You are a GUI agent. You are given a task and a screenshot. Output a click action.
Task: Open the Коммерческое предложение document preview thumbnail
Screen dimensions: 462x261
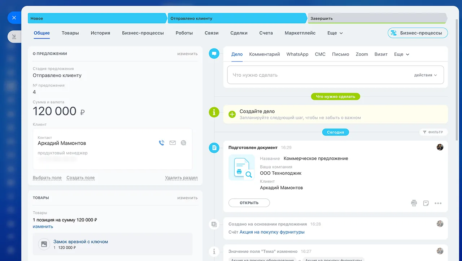click(x=242, y=167)
